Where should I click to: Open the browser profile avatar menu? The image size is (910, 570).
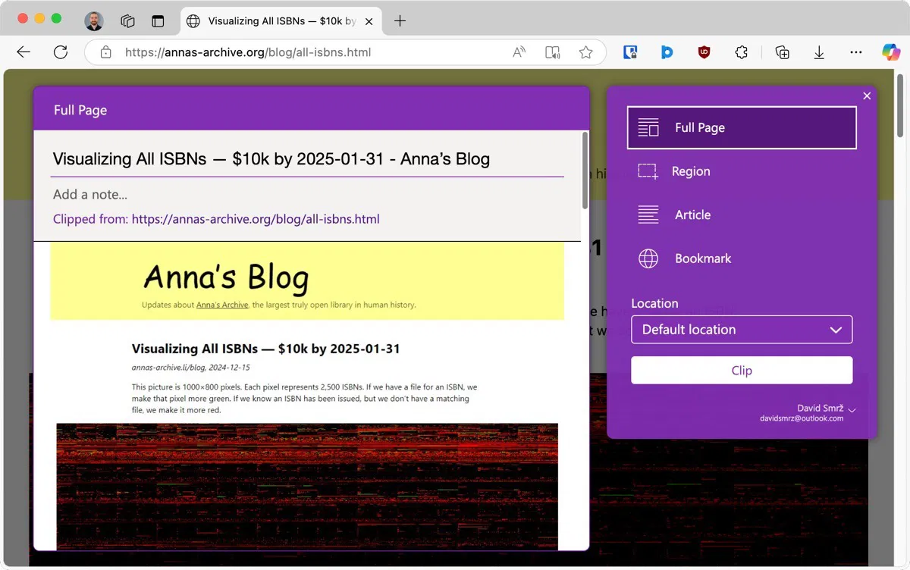(93, 20)
